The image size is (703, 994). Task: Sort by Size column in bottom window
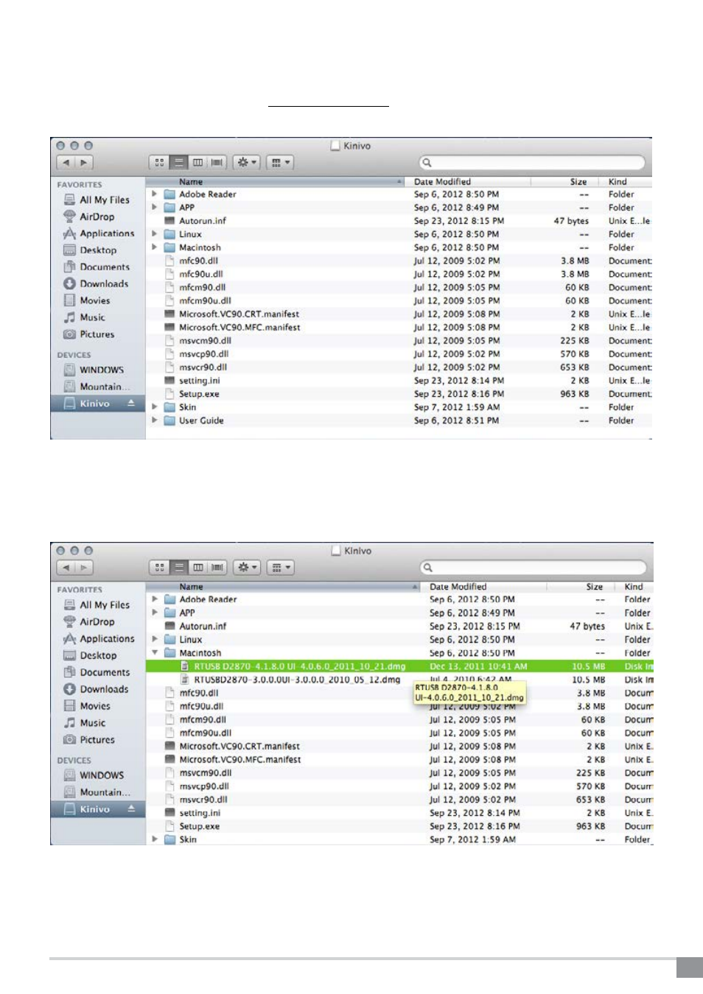coord(594,587)
